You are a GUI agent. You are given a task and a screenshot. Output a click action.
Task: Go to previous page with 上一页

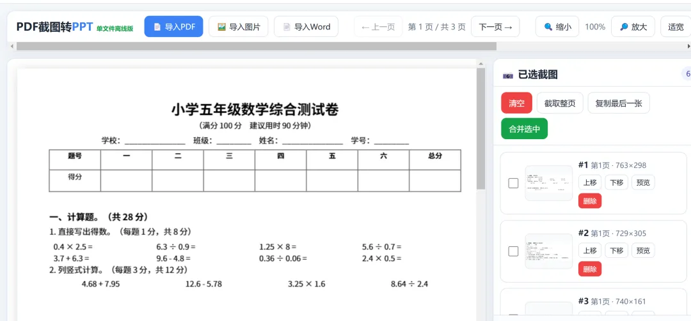[378, 27]
